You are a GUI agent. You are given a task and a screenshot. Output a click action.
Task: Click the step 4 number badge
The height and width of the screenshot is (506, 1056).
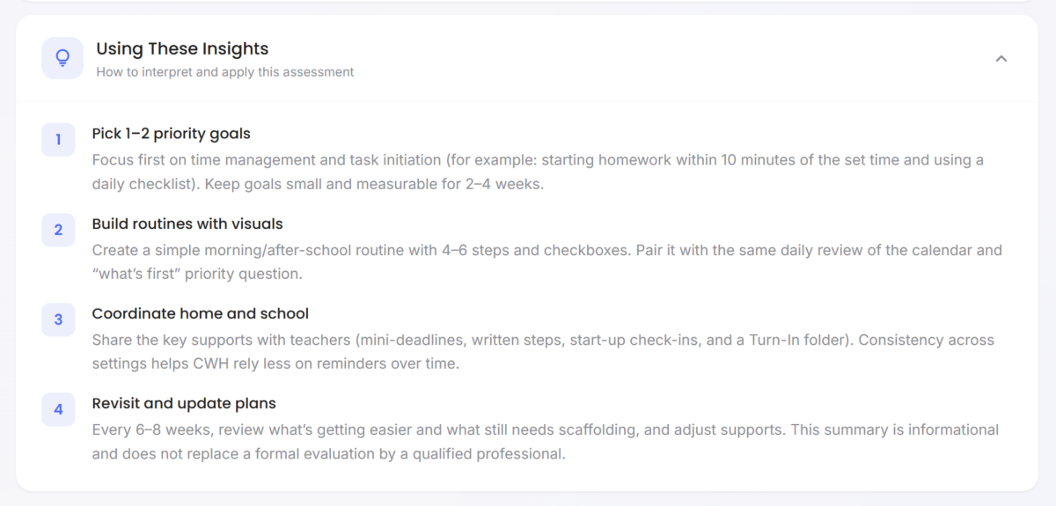pos(58,409)
